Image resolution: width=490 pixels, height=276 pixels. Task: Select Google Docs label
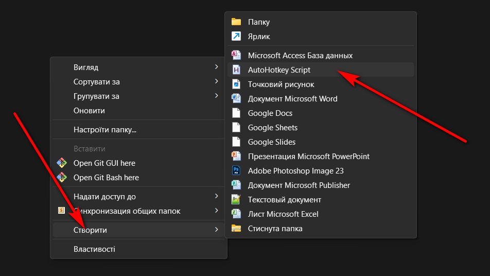coord(270,113)
